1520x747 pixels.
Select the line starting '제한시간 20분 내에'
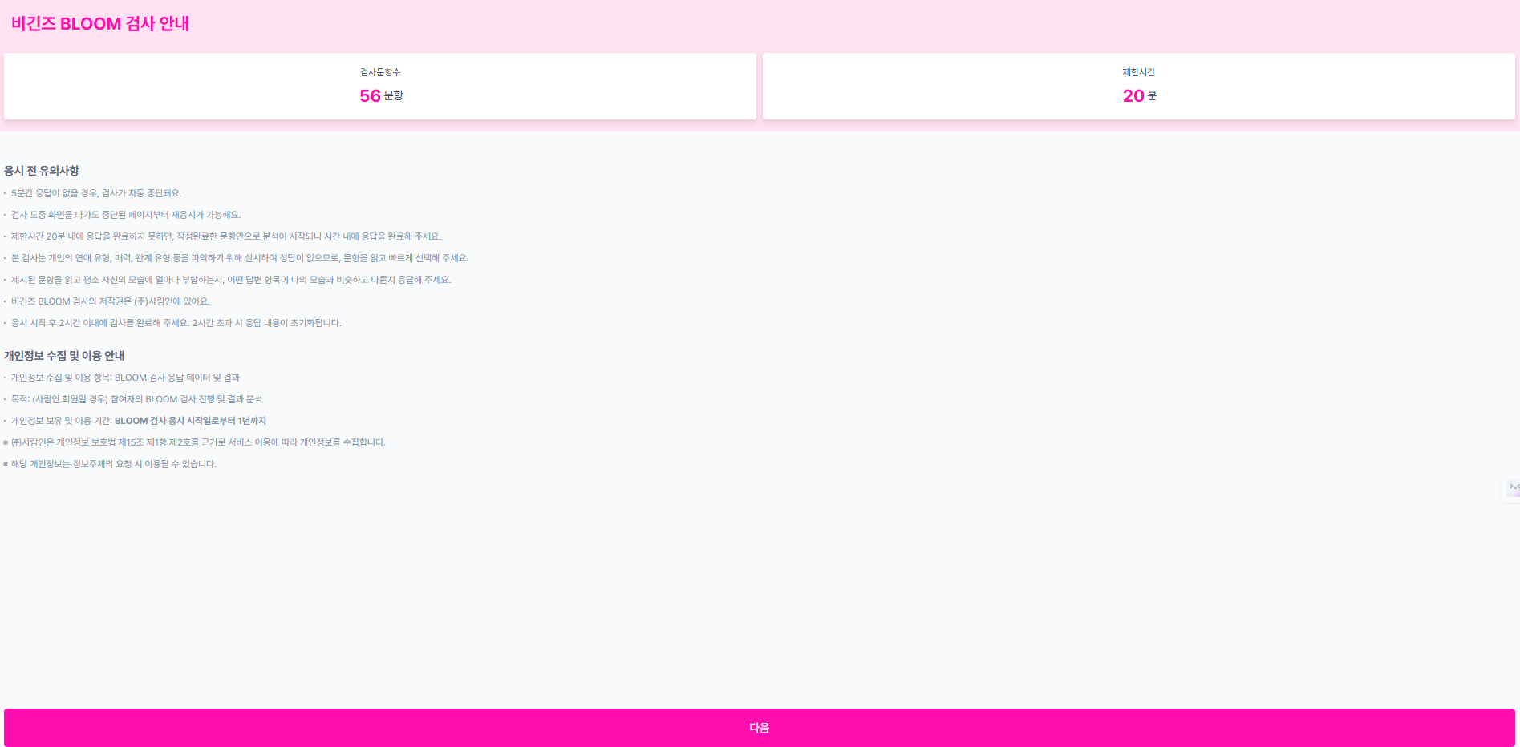coord(226,236)
